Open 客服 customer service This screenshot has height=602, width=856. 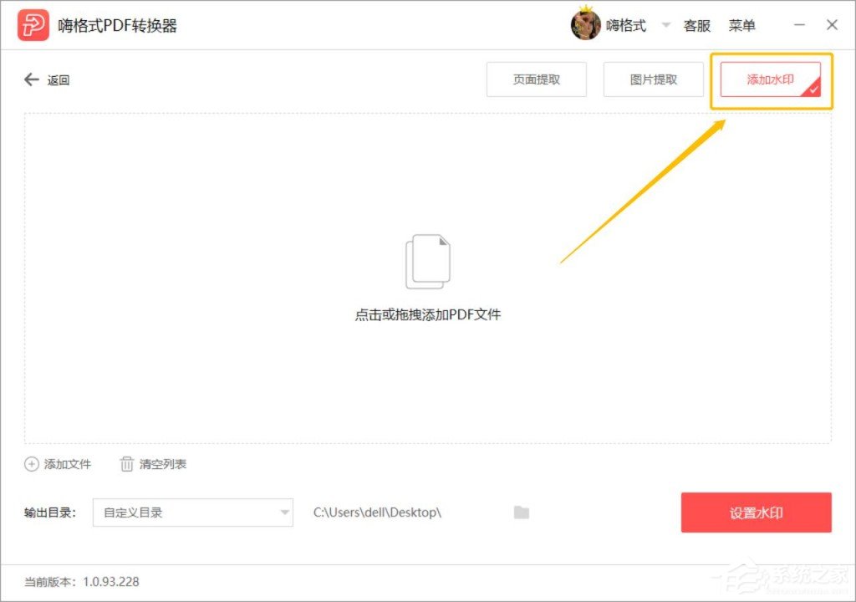[x=698, y=25]
